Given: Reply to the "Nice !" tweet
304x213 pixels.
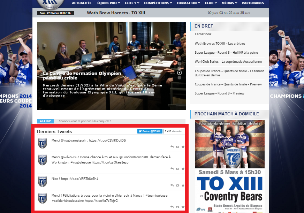Looking at the screenshot, I should click(172, 185).
